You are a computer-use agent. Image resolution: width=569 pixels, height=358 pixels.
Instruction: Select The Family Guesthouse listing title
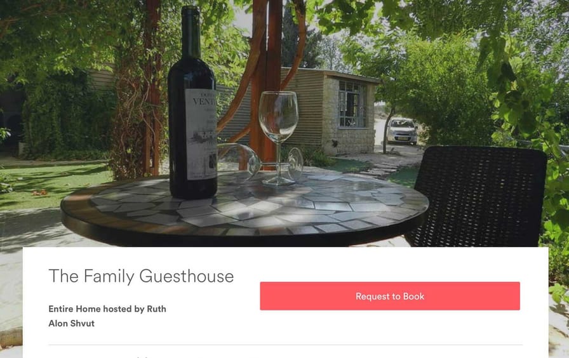pos(141,276)
